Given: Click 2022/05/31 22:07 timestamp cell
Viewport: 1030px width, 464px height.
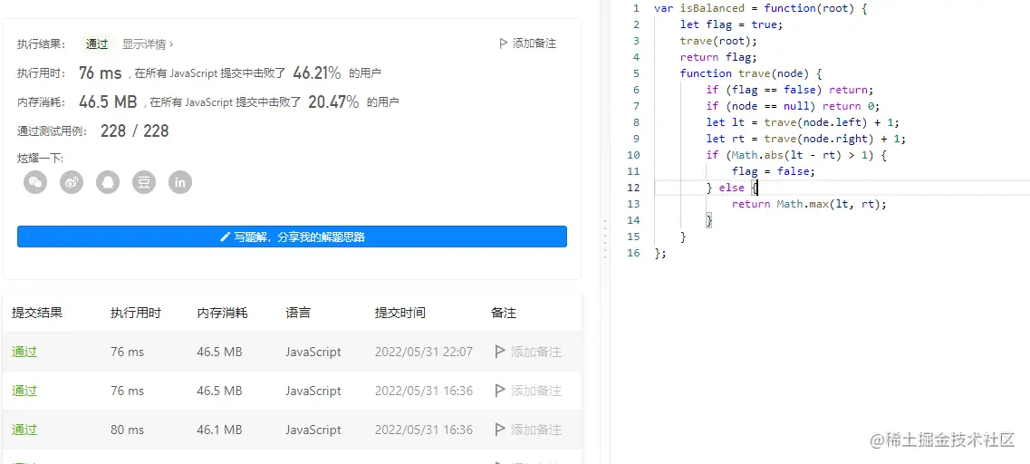Looking at the screenshot, I should coord(424,352).
